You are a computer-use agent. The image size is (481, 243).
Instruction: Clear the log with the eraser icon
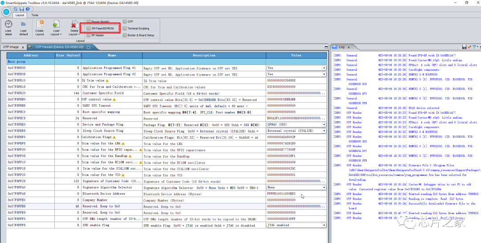tap(469, 47)
